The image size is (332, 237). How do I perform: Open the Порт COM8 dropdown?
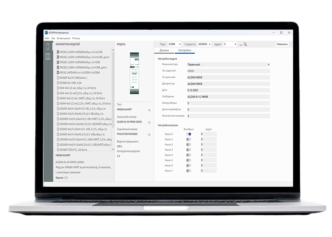pos(174,44)
